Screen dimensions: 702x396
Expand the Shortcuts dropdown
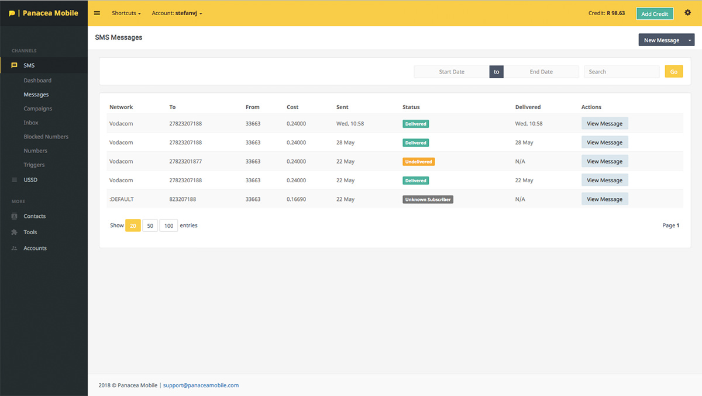click(x=126, y=13)
